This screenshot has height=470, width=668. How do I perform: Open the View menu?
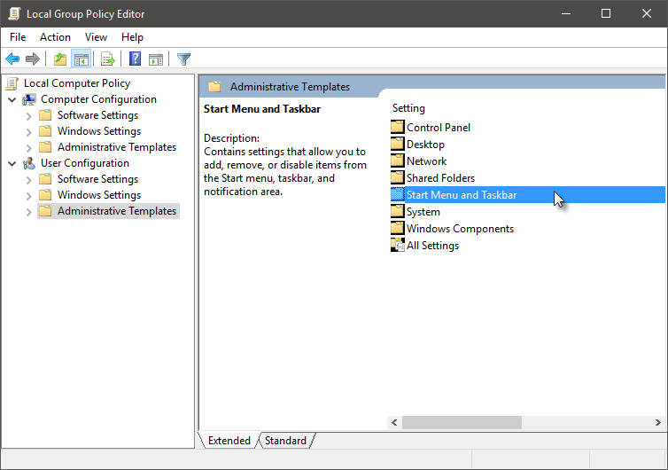coord(96,37)
